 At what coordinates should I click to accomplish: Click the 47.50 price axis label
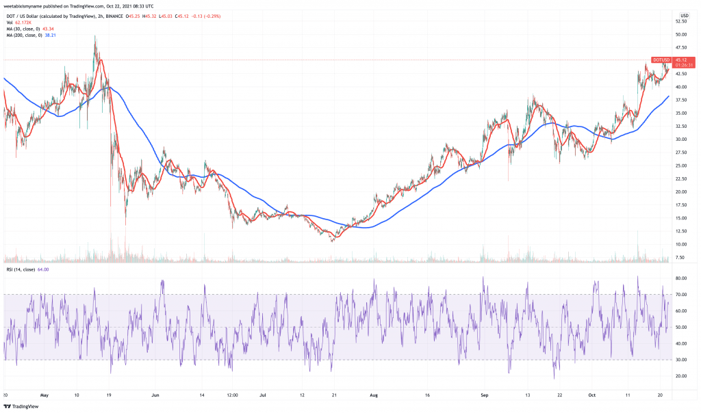(681, 48)
